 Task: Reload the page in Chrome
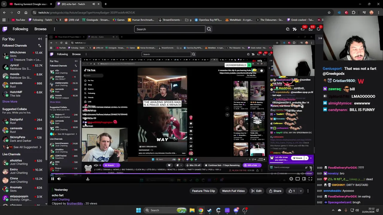(x=19, y=13)
